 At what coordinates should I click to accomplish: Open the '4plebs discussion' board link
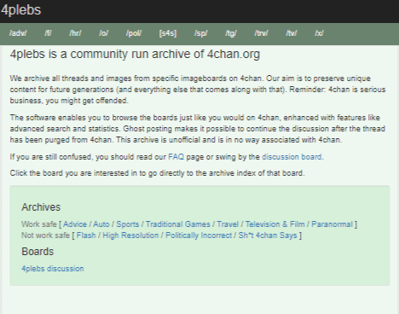click(53, 269)
